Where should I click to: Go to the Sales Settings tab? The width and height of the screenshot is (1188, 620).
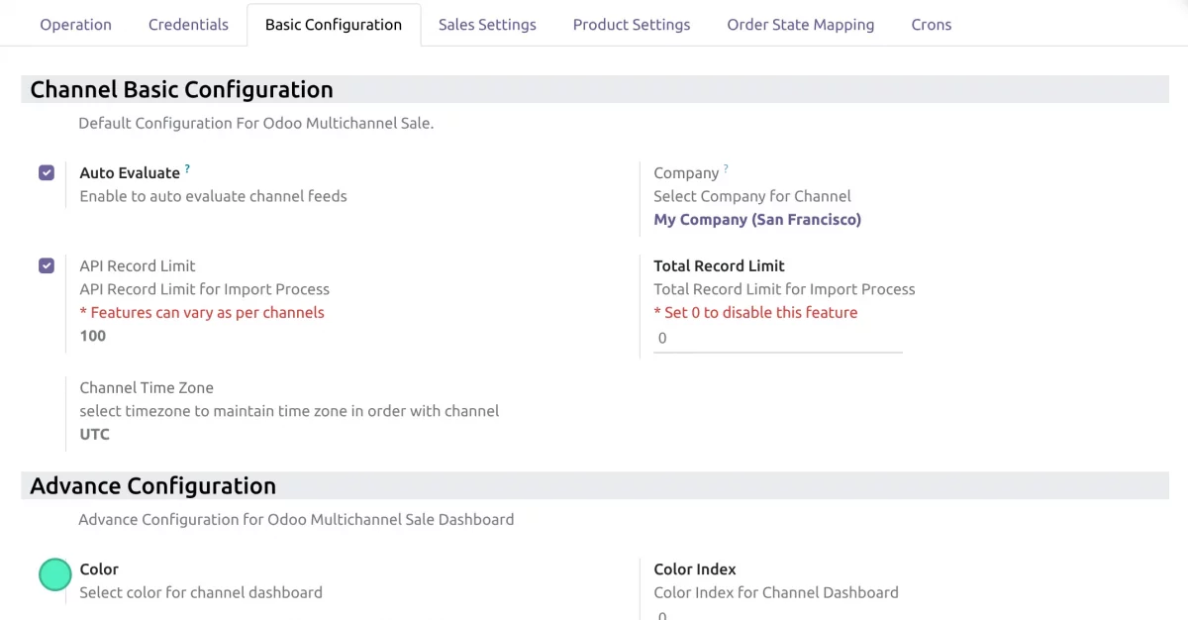[x=487, y=25]
